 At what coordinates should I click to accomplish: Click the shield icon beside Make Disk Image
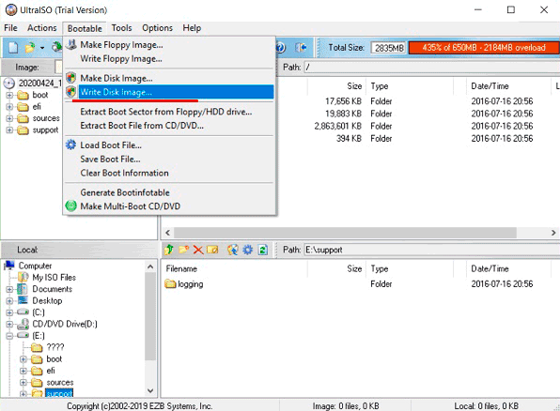[71, 78]
